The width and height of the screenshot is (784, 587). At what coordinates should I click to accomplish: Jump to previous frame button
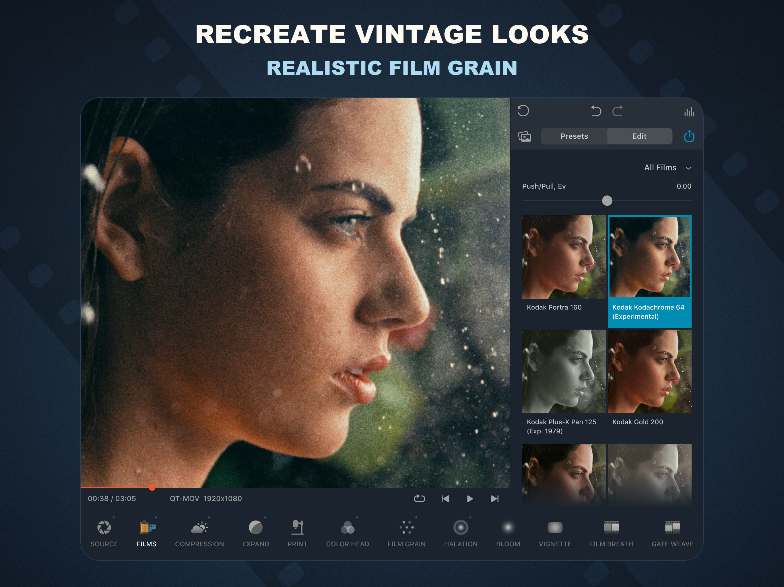[x=445, y=498]
